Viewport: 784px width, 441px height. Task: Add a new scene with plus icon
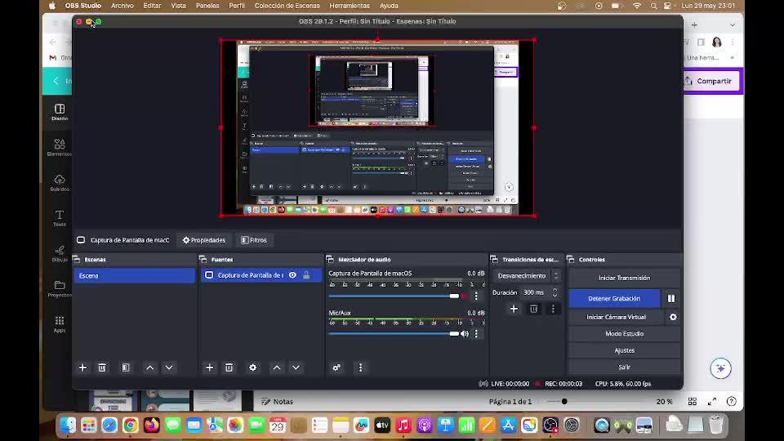point(82,367)
